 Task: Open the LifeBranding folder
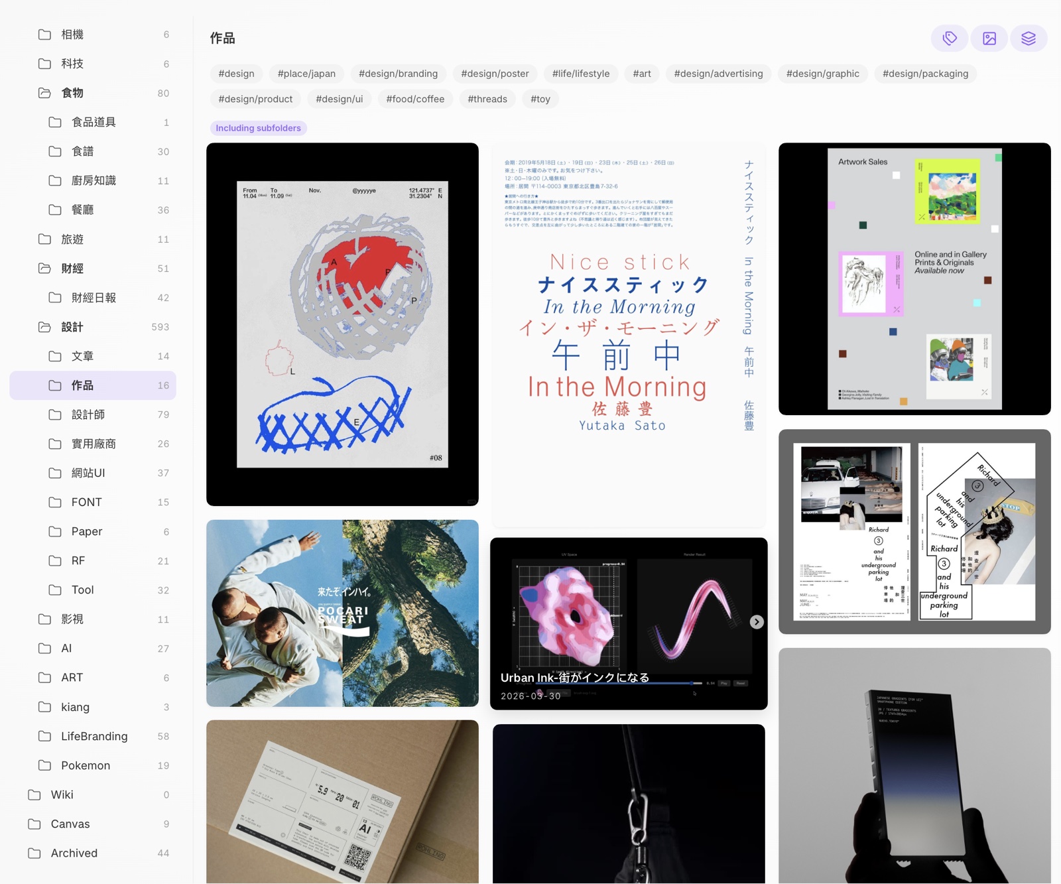93,736
